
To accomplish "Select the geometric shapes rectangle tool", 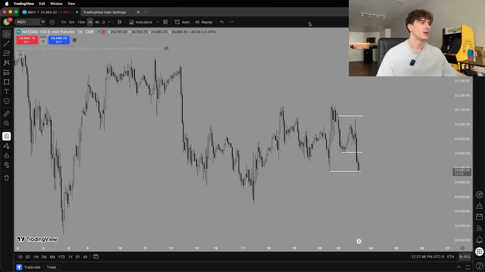I will (x=6, y=82).
